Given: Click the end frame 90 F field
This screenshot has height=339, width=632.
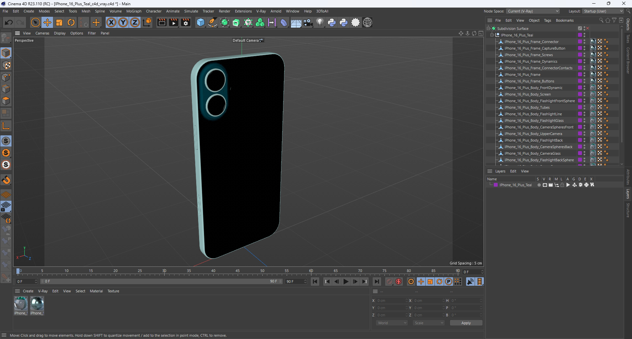Looking at the screenshot, I should [296, 282].
